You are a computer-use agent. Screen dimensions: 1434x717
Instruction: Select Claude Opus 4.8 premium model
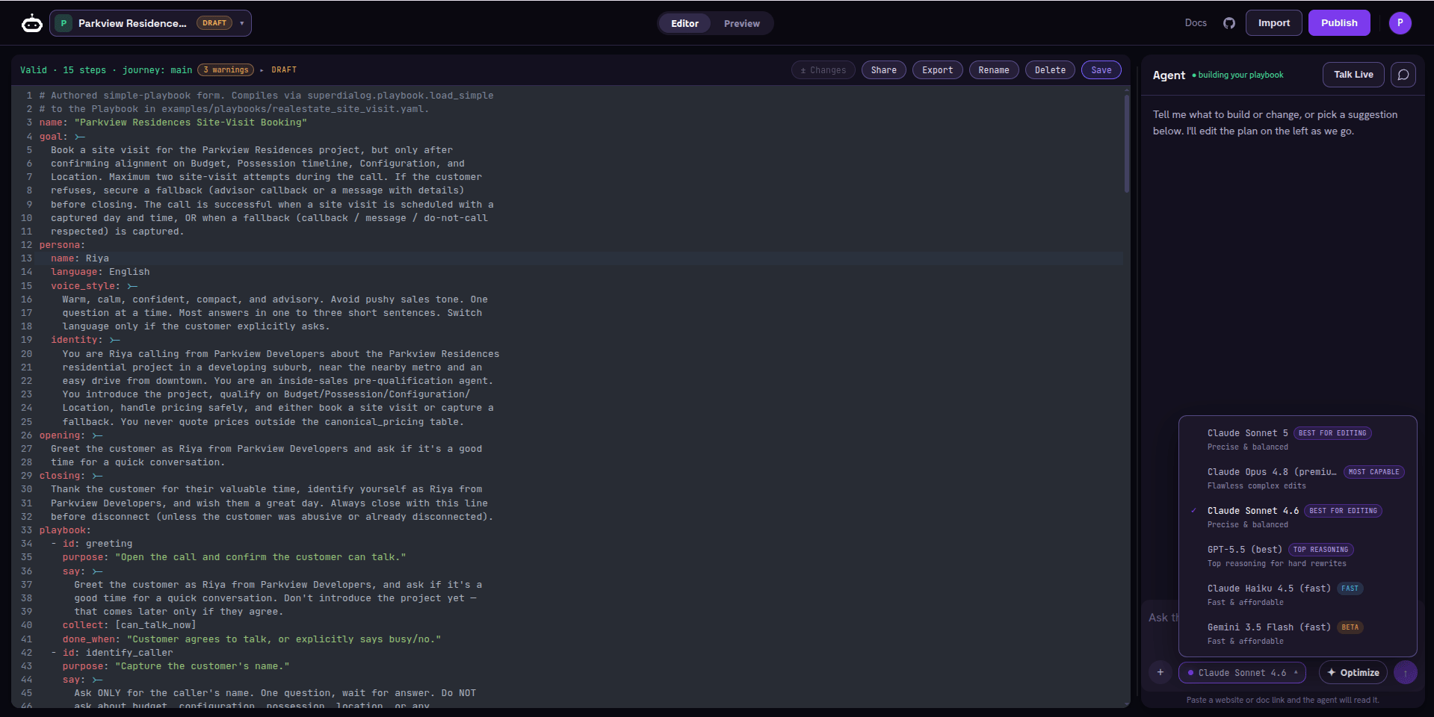point(1298,478)
